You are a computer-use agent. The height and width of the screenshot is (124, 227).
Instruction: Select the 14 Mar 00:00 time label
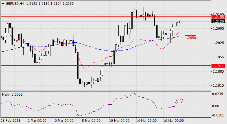[x=147, y=121]
